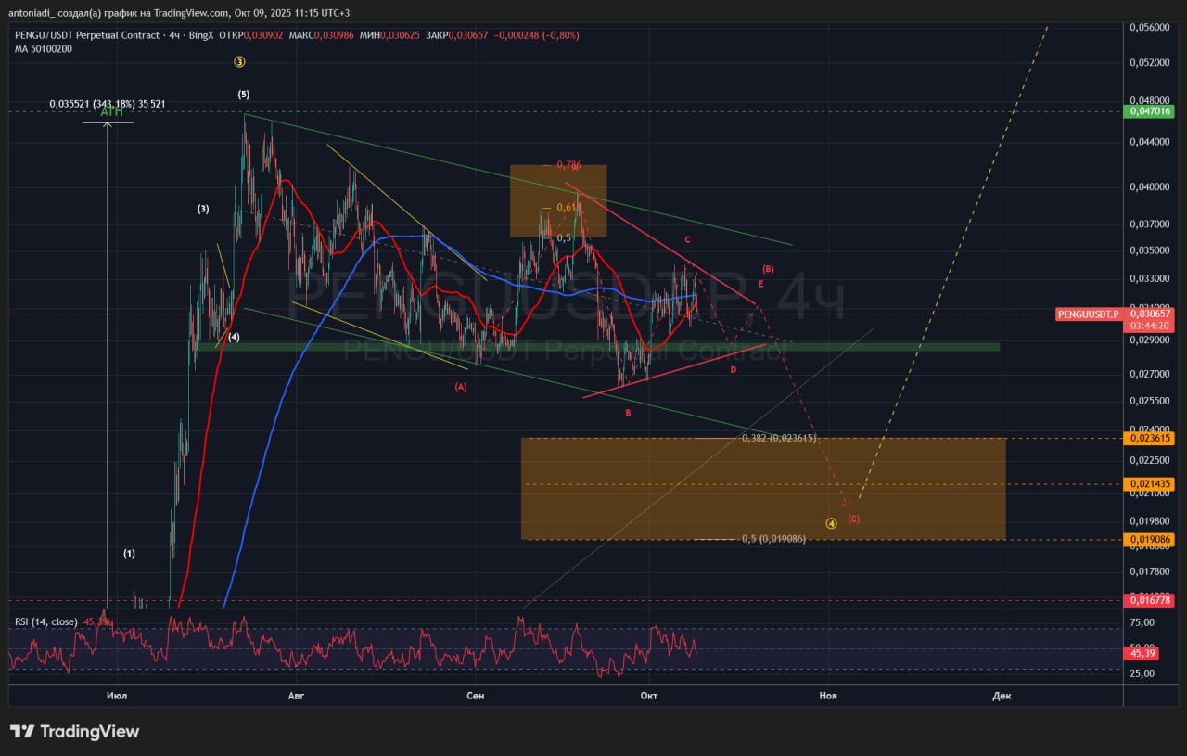
Task: Click the red 0,016778 price axis label
Action: click(x=1148, y=600)
